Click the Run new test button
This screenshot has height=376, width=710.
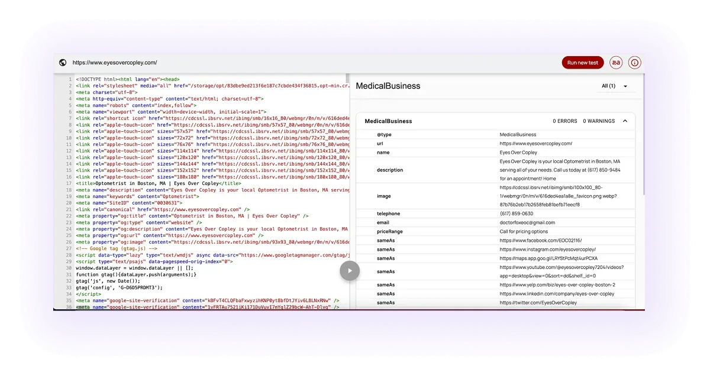[x=583, y=63]
